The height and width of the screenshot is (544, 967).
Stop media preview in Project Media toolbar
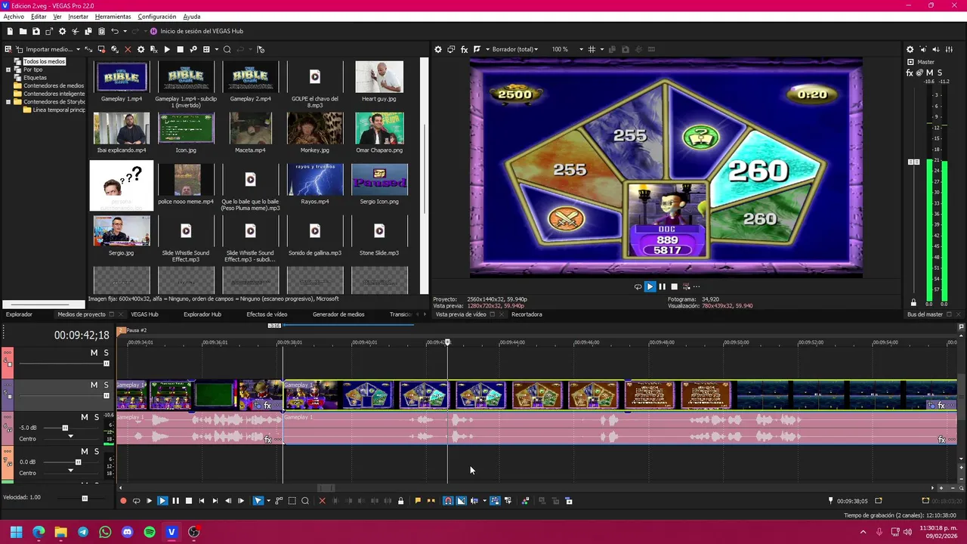(x=180, y=50)
